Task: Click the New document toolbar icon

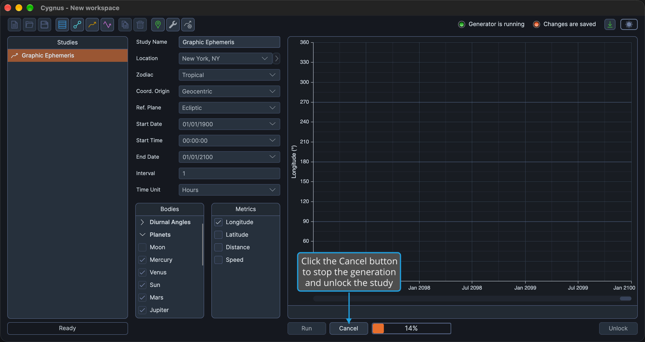Action: click(14, 25)
